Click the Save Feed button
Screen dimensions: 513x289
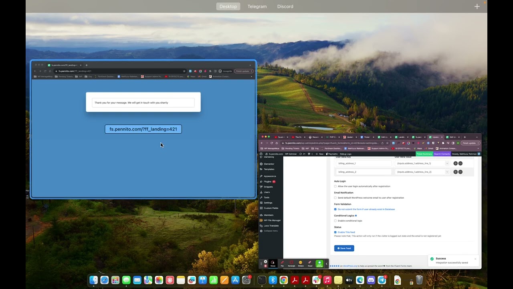[x=344, y=248]
